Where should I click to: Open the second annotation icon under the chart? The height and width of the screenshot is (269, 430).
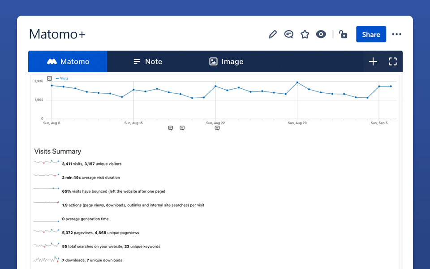(182, 128)
